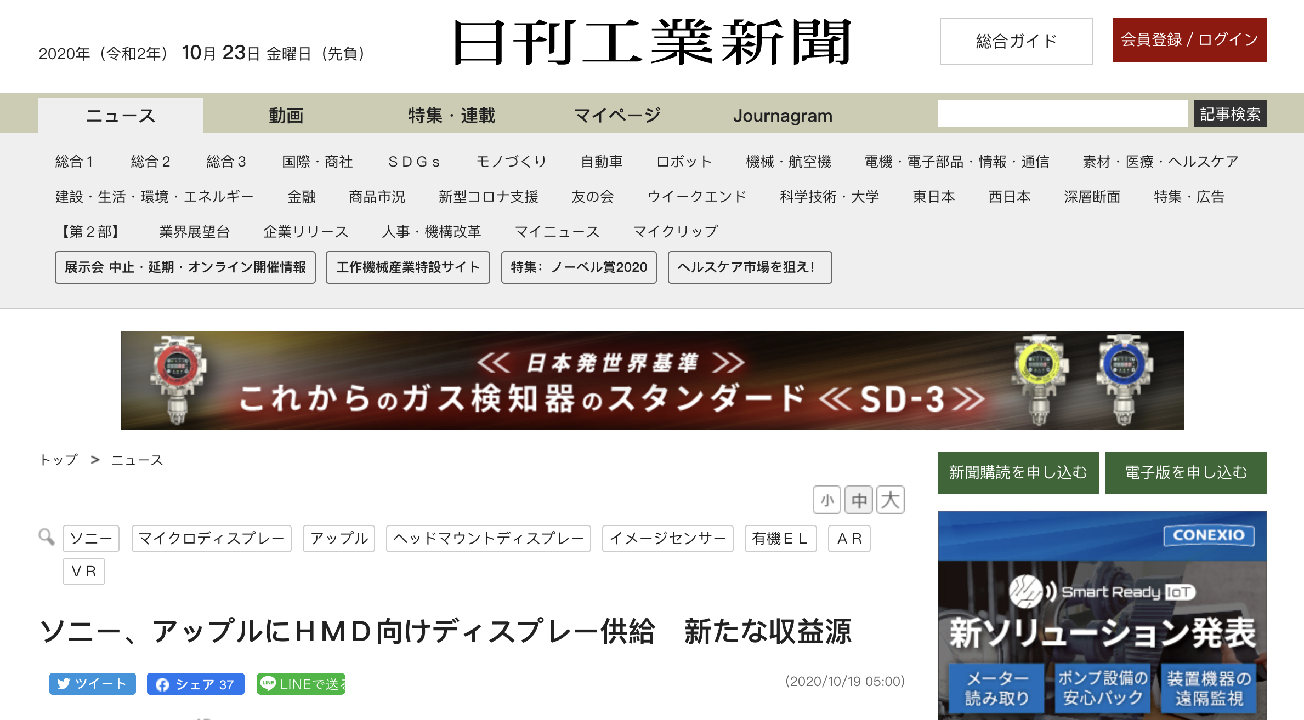This screenshot has width=1304, height=720.
Task: Click 工作機械産業特設サイト button
Action: (407, 267)
